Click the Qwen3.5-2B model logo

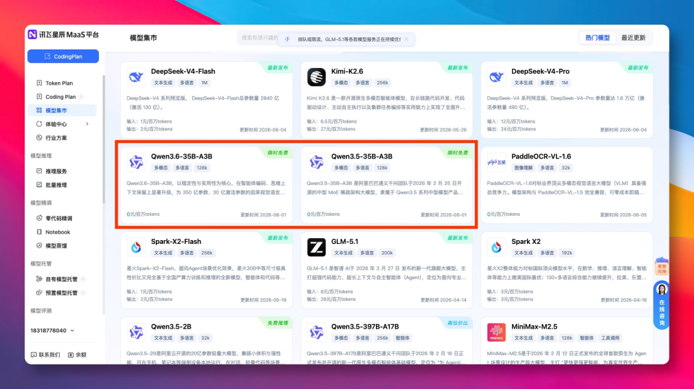coord(136,333)
